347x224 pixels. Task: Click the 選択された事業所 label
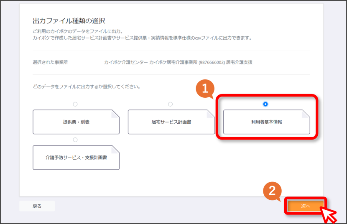pyautogui.click(x=50, y=62)
